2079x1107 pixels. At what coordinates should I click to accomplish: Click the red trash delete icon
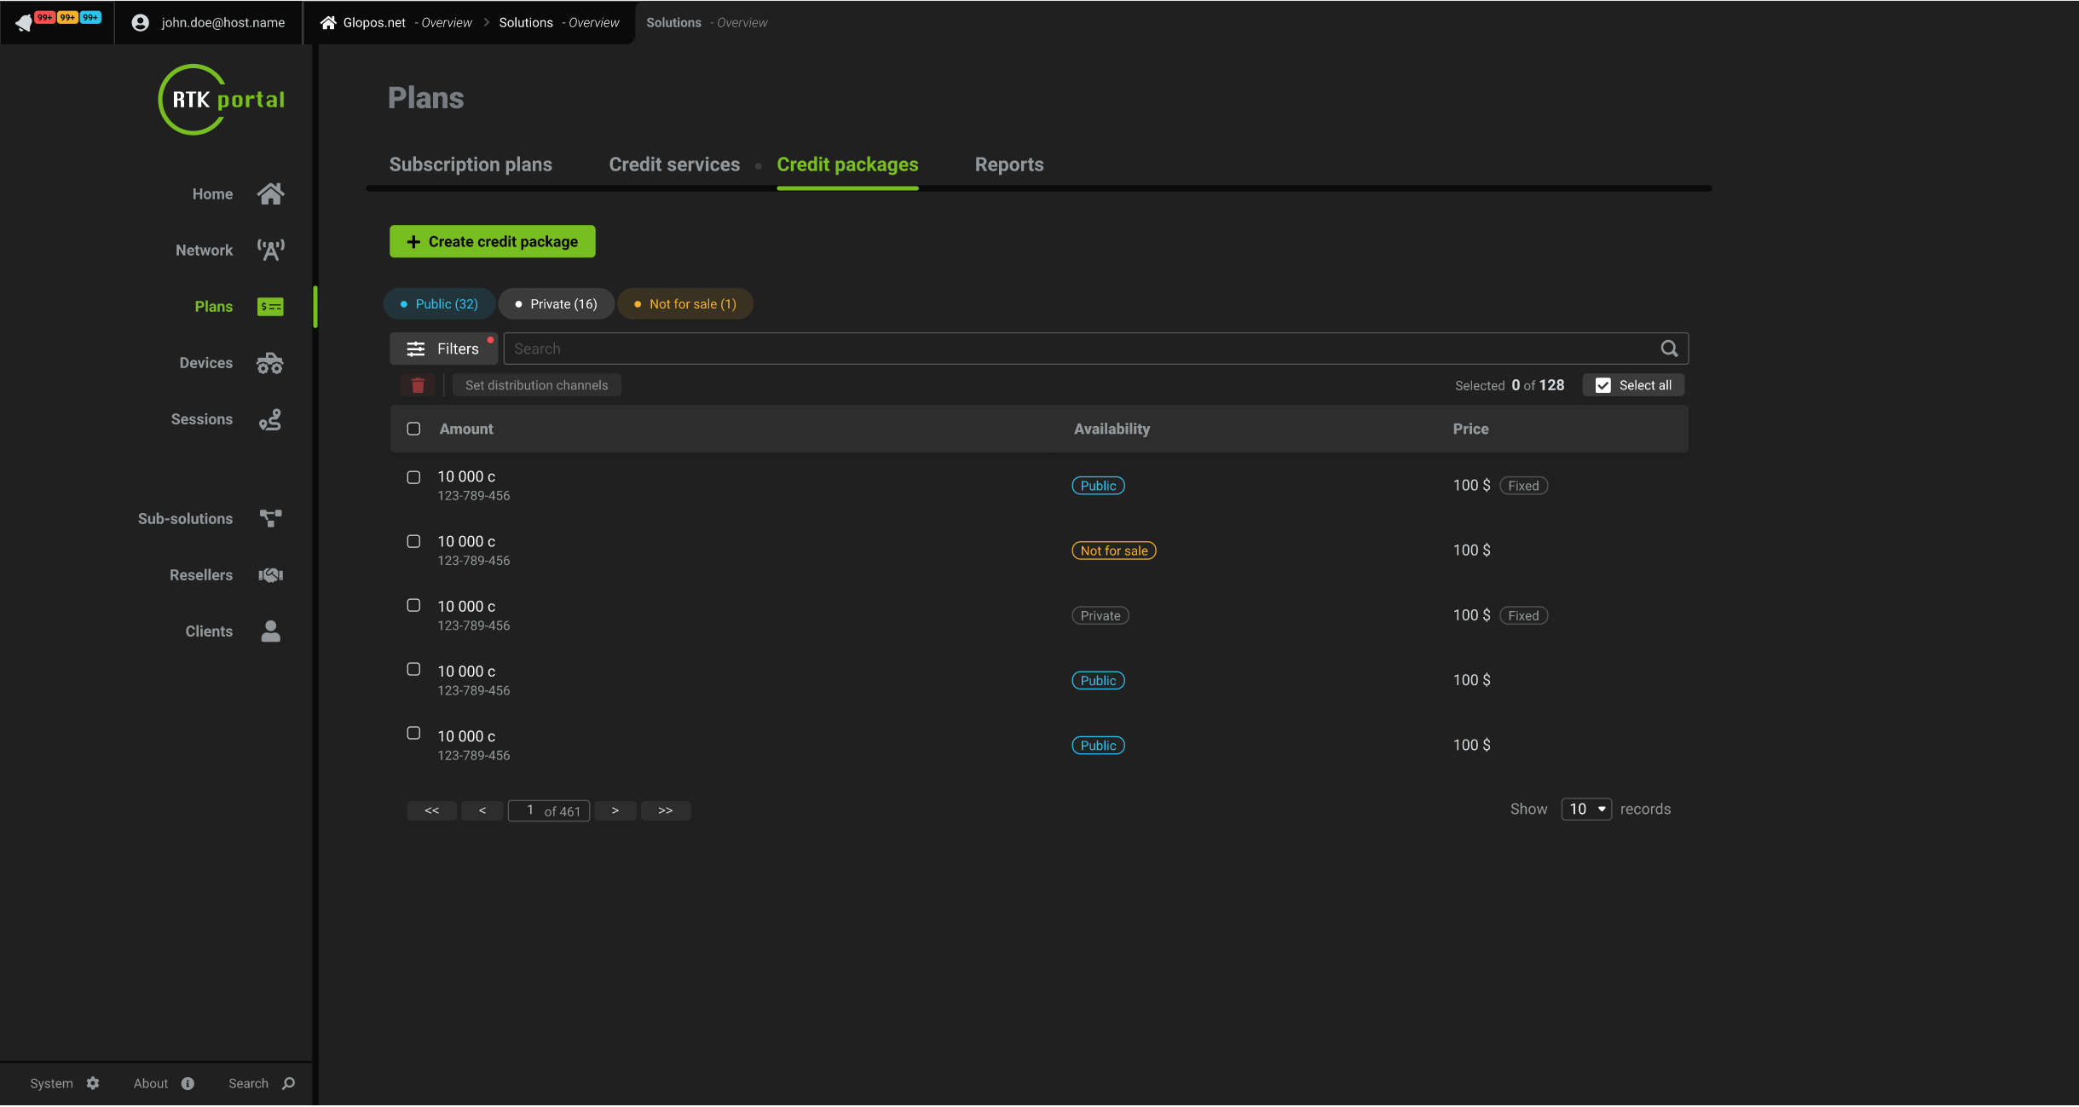pyautogui.click(x=418, y=385)
